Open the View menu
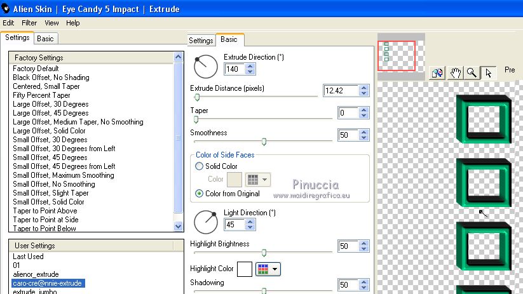 click(x=51, y=23)
